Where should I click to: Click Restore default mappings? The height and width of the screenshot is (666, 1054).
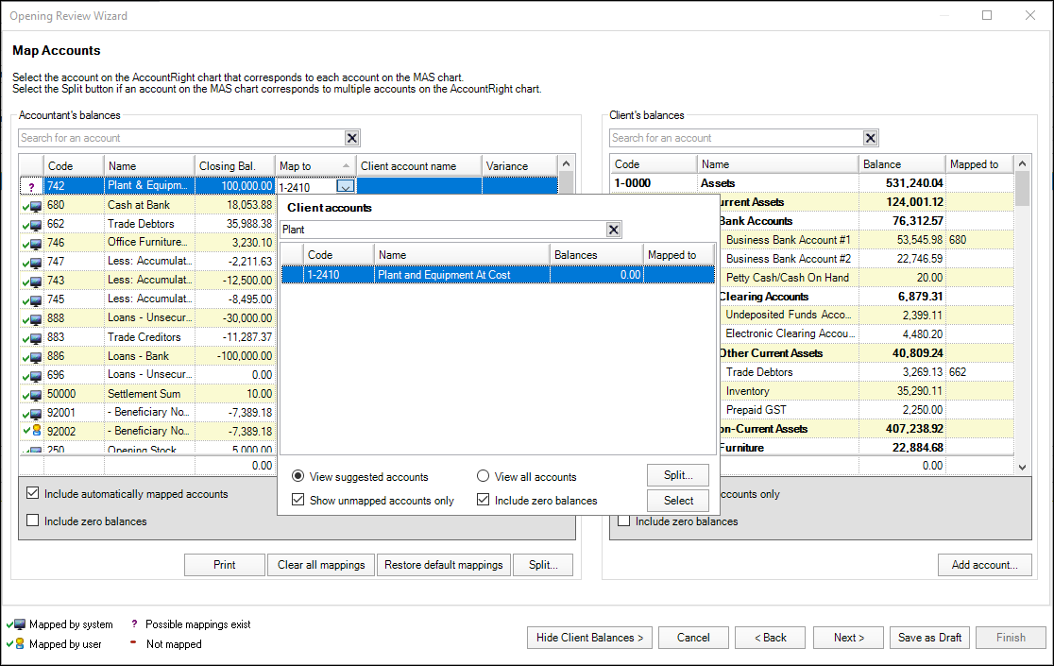pos(443,565)
